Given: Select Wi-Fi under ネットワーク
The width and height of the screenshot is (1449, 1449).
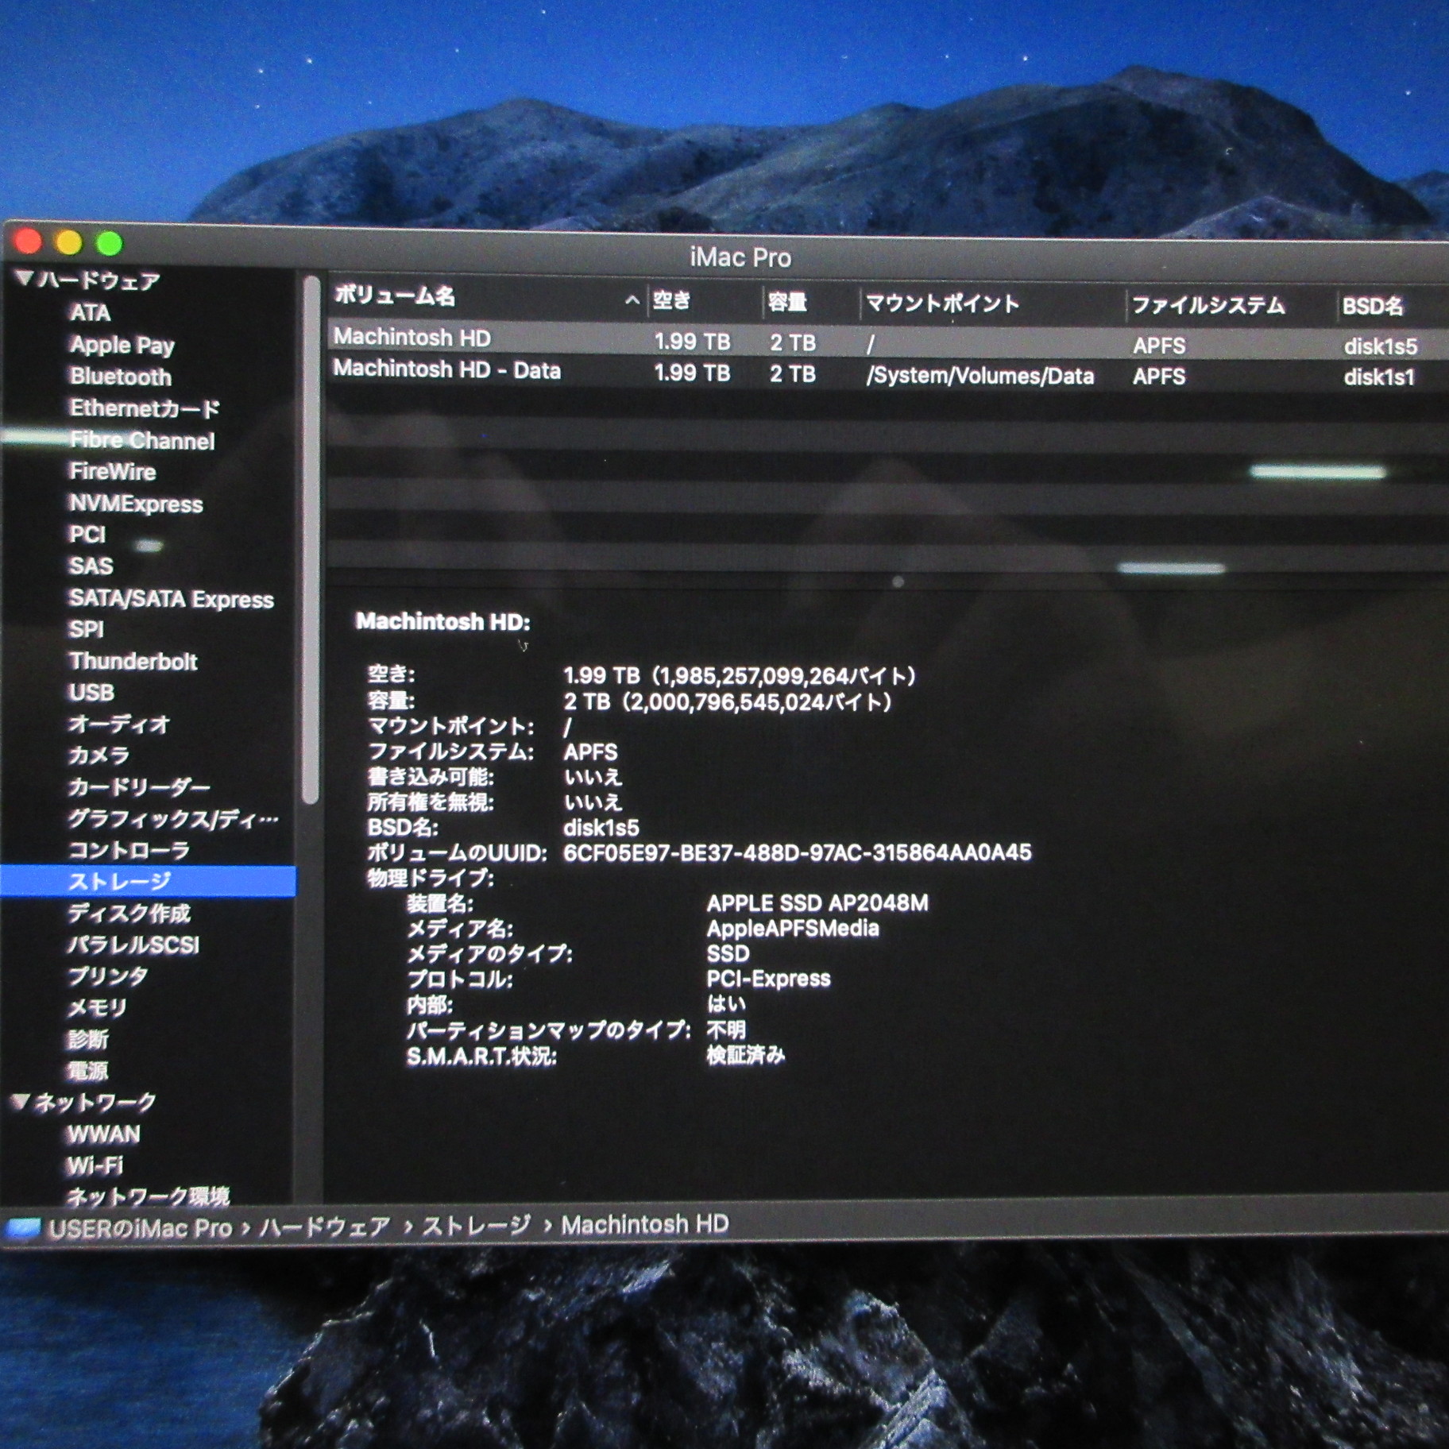Looking at the screenshot, I should coord(94,1165).
